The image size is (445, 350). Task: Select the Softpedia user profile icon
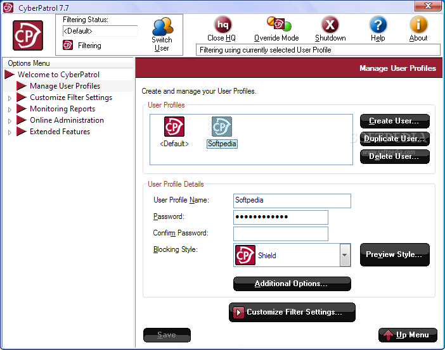222,127
